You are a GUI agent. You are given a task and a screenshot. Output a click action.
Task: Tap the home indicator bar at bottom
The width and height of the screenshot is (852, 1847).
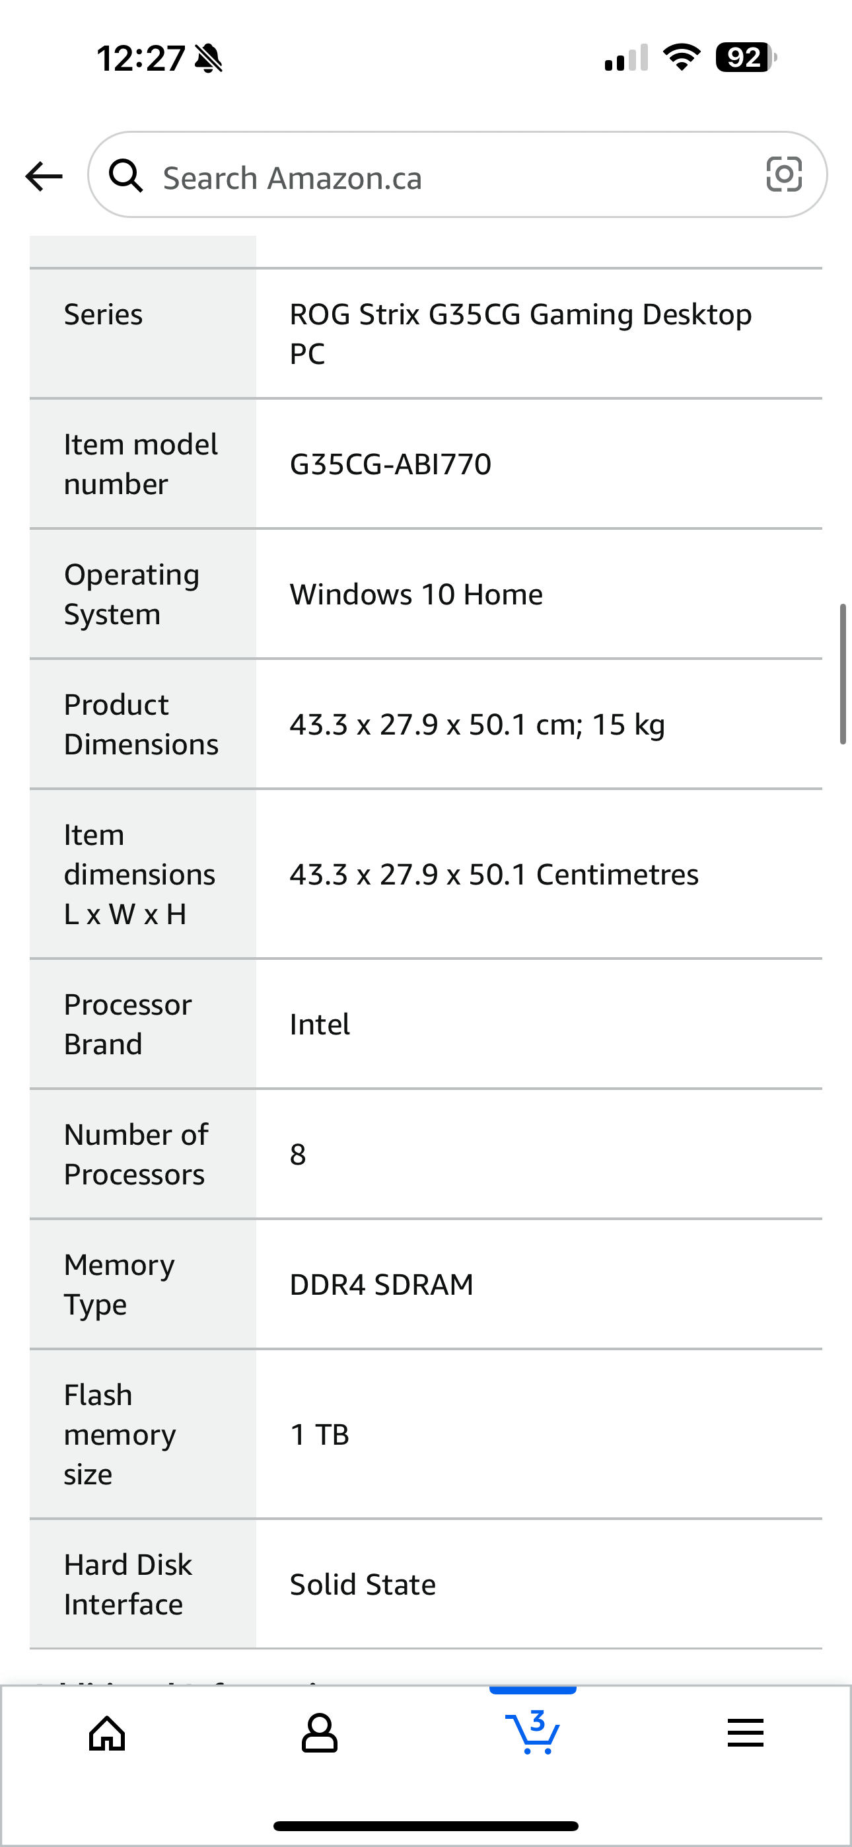click(426, 1827)
